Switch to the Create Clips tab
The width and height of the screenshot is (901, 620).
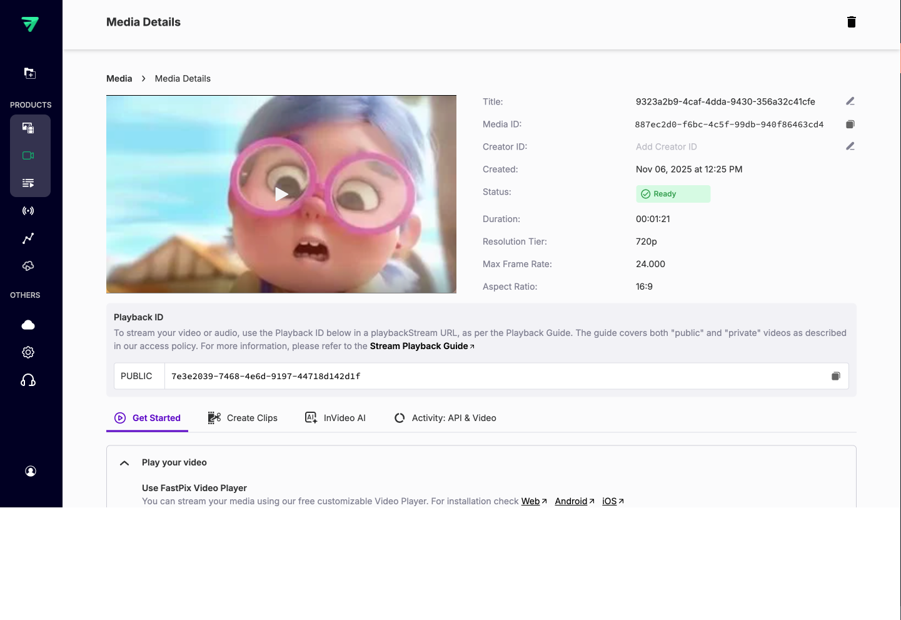pos(243,417)
